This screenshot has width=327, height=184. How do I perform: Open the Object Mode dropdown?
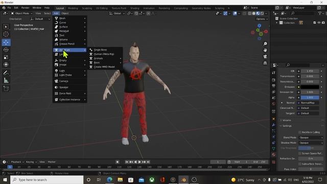(x=21, y=13)
